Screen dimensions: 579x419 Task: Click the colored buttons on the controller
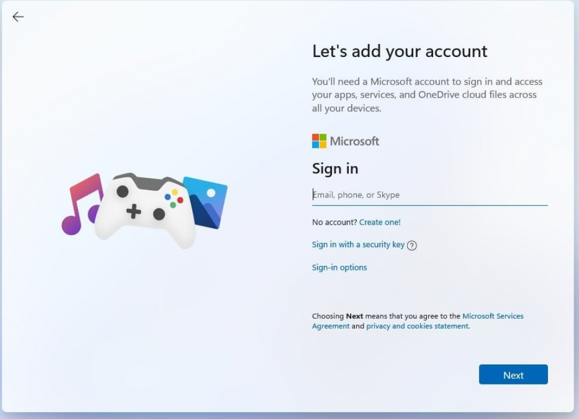[174, 198]
